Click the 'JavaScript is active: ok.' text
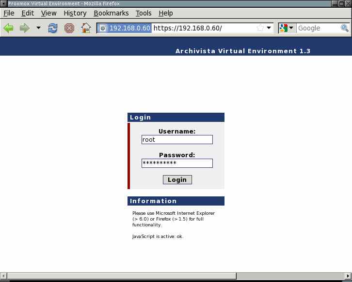 [x=158, y=237]
